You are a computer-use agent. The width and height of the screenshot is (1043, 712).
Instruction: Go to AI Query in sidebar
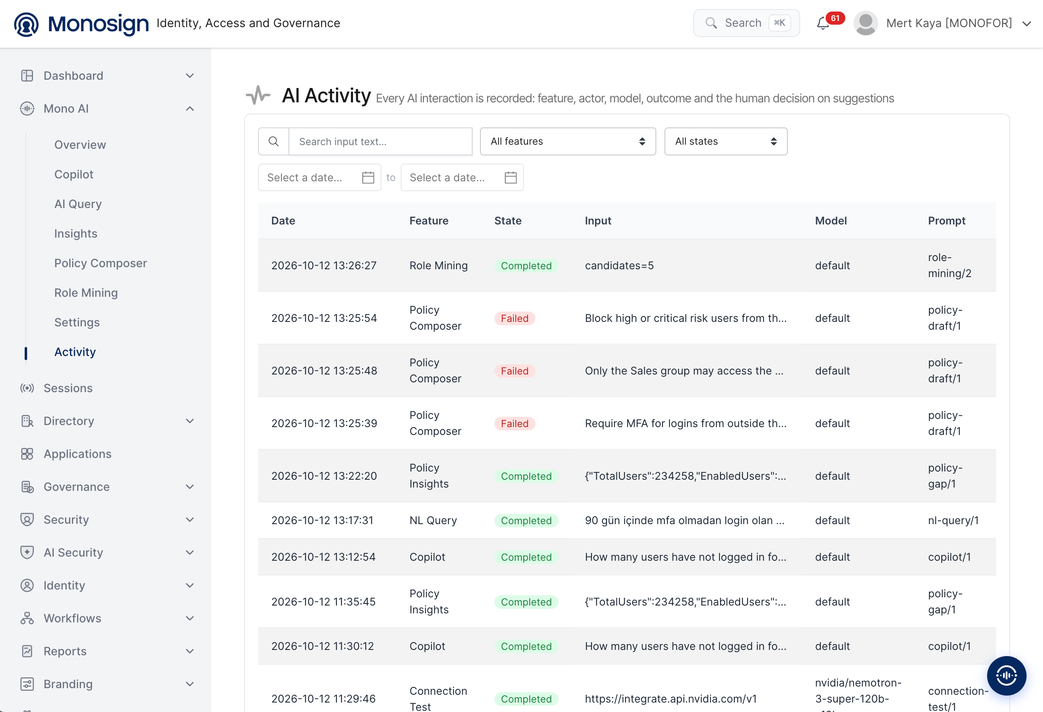pos(78,204)
